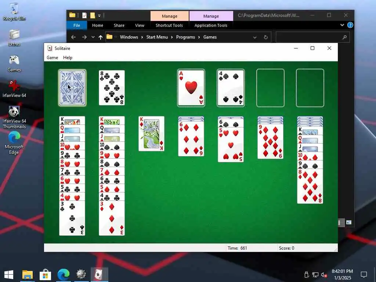Expand recent locations dropdown in Explorer
This screenshot has width=376, height=282.
click(93, 37)
